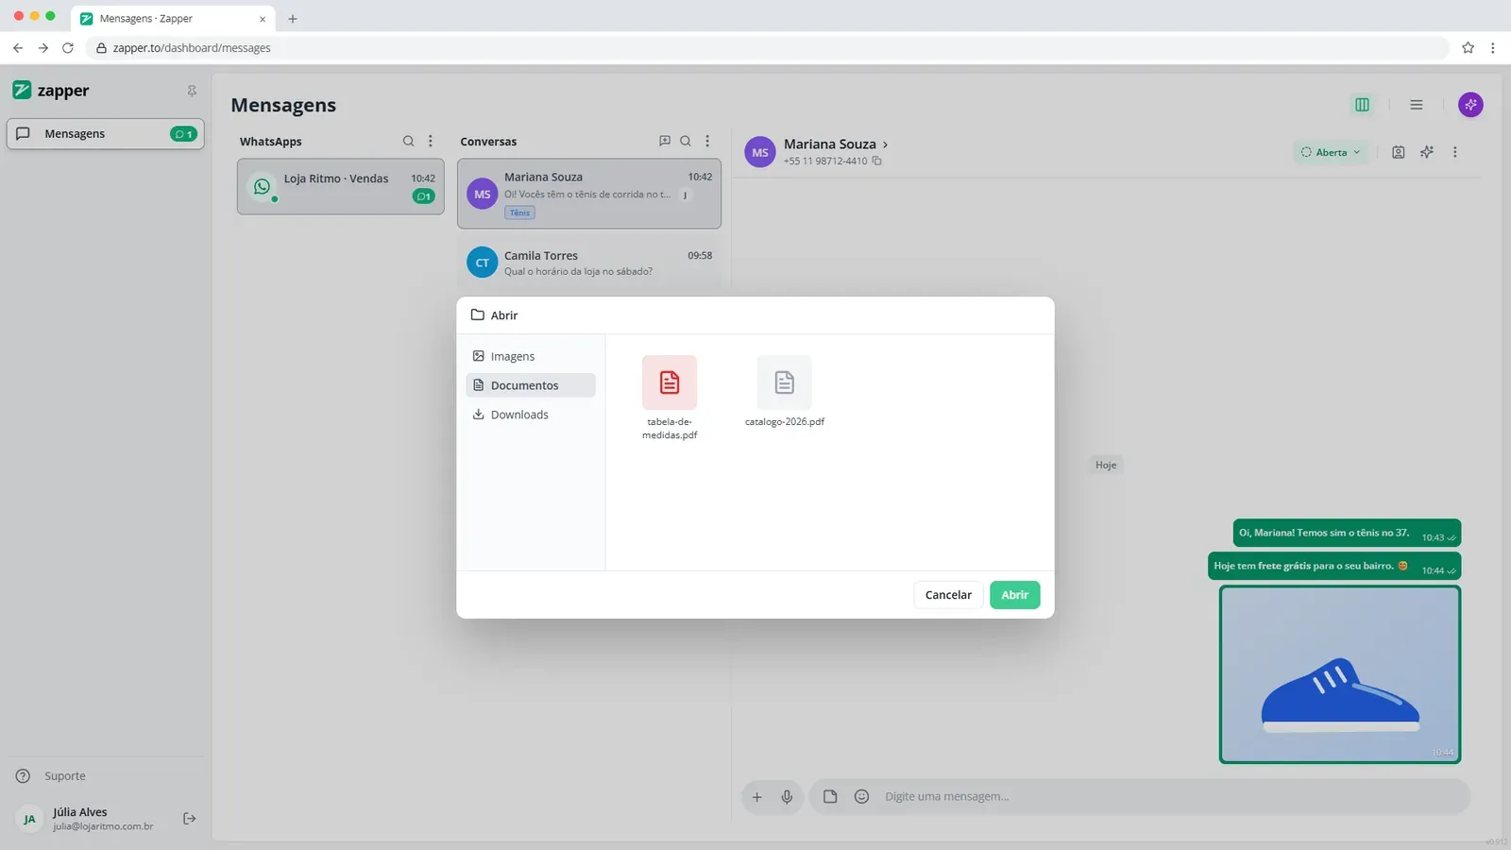
Task: Pin the zapper sidebar
Action: coord(192,91)
